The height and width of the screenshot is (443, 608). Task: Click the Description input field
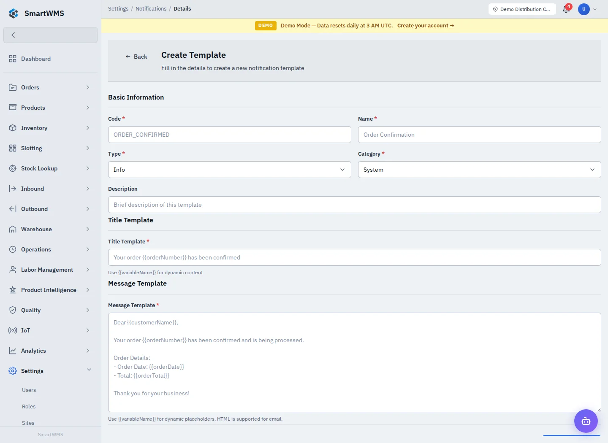point(355,205)
